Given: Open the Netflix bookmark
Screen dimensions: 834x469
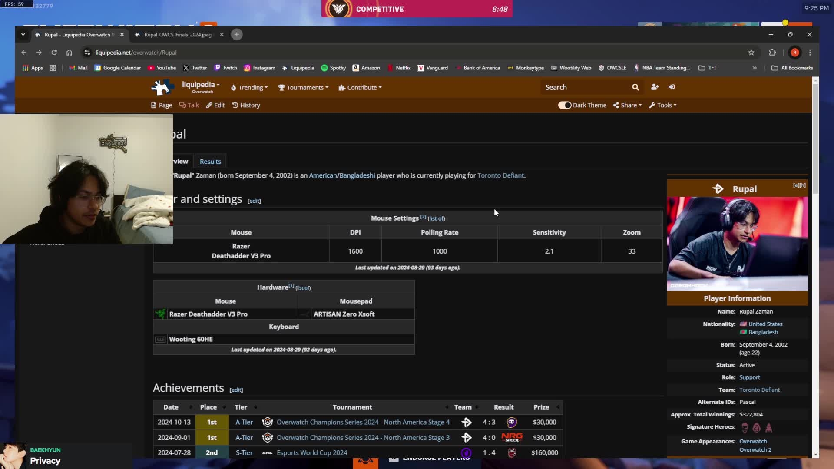Looking at the screenshot, I should pyautogui.click(x=399, y=68).
